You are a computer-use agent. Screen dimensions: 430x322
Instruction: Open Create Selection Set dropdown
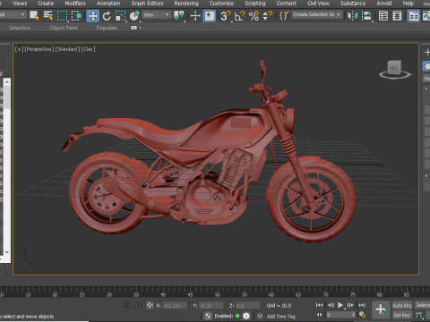point(317,14)
